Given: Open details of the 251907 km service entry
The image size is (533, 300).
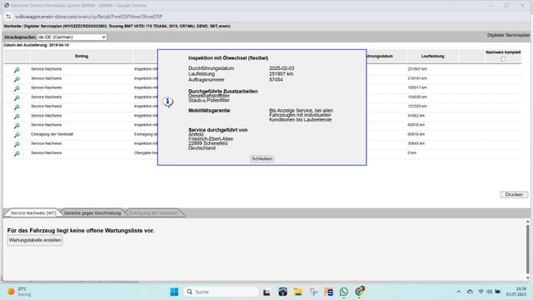Looking at the screenshot, I should (x=17, y=70).
